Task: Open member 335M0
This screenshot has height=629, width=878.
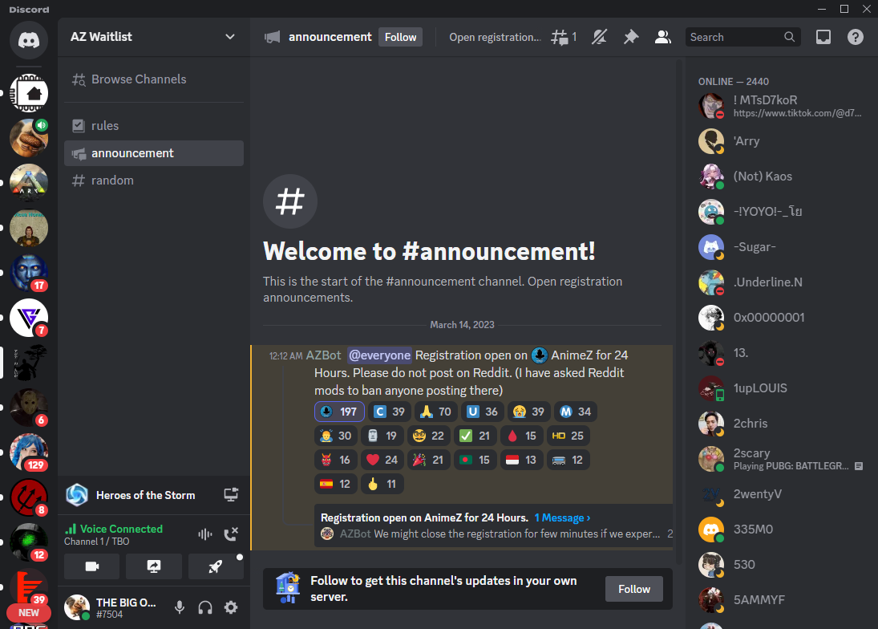Action: click(x=780, y=530)
